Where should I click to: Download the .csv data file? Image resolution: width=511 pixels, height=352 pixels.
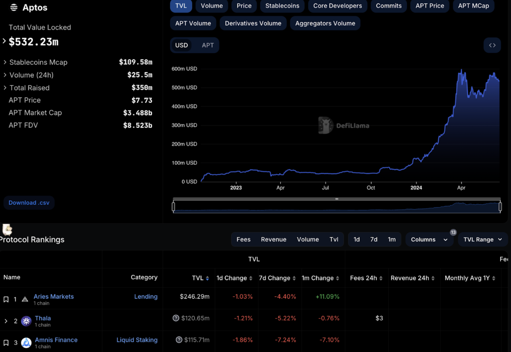tap(29, 203)
